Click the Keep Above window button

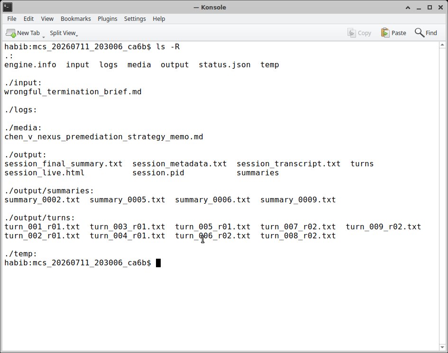click(x=408, y=8)
